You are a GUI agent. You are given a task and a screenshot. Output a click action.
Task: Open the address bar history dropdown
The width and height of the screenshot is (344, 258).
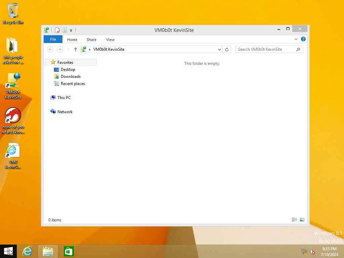click(219, 50)
